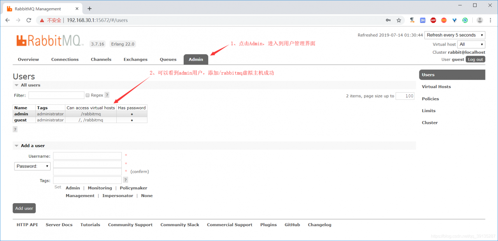Open the Virtual host All dropdown

(x=471, y=44)
